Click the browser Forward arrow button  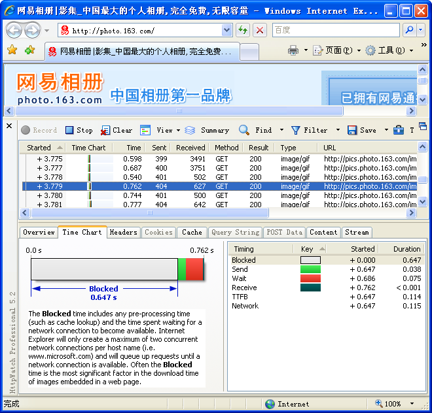pos(33,30)
